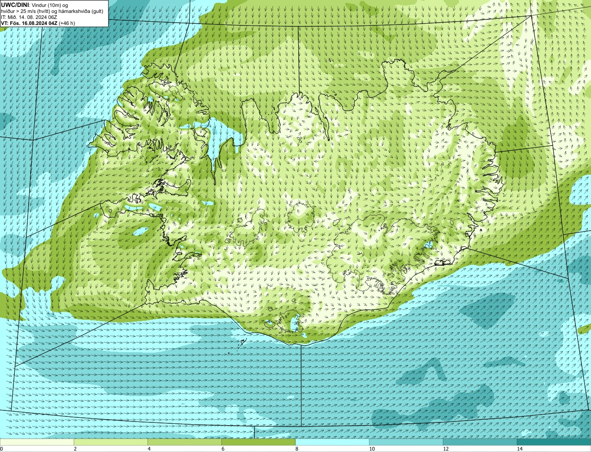Screen dimensions: 591x452
Task: Click the 12–14 m/s teal legend swatch
Action: click(x=480, y=442)
